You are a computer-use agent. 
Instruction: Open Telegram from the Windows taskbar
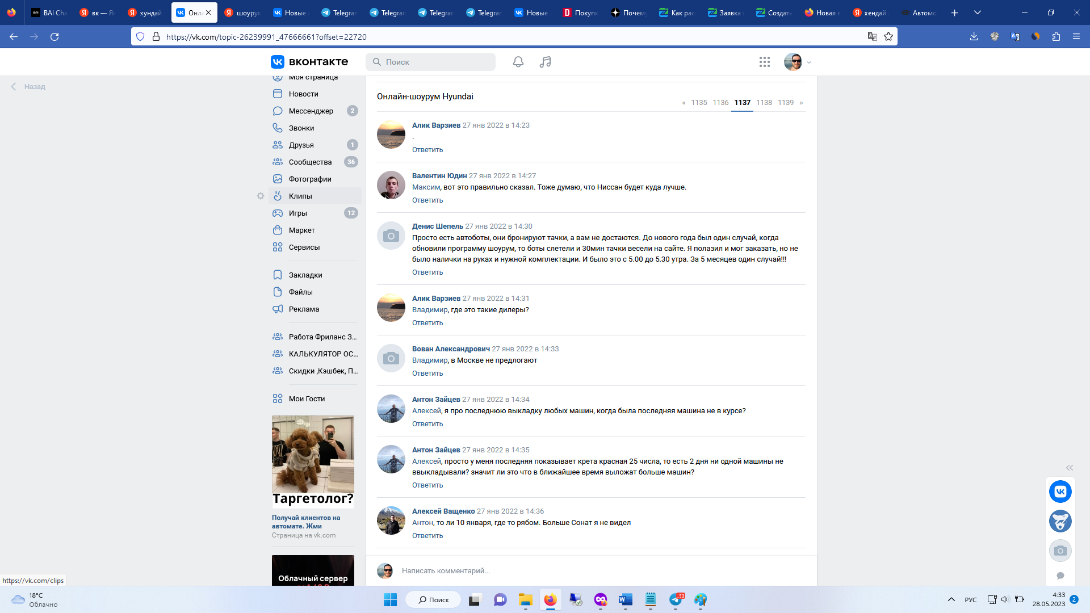tap(676, 599)
